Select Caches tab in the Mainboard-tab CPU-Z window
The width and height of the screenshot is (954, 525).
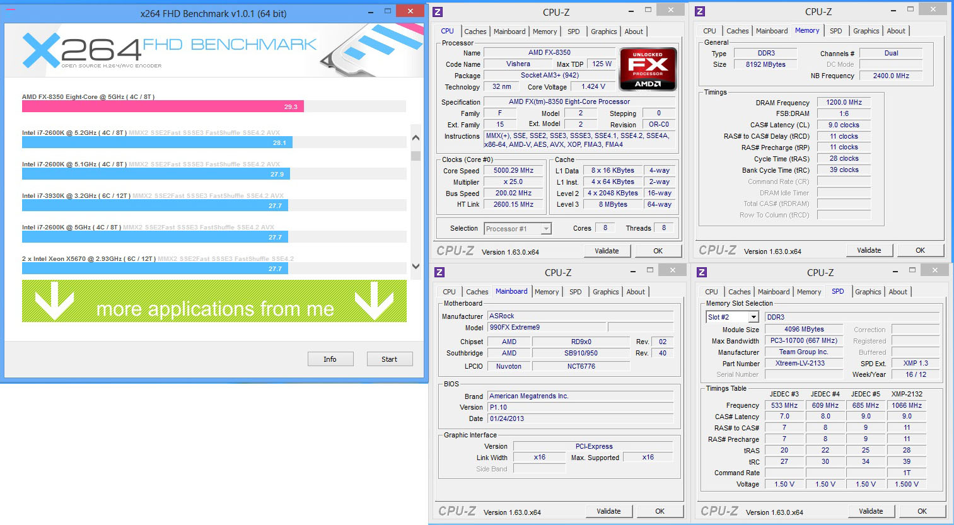tap(477, 292)
